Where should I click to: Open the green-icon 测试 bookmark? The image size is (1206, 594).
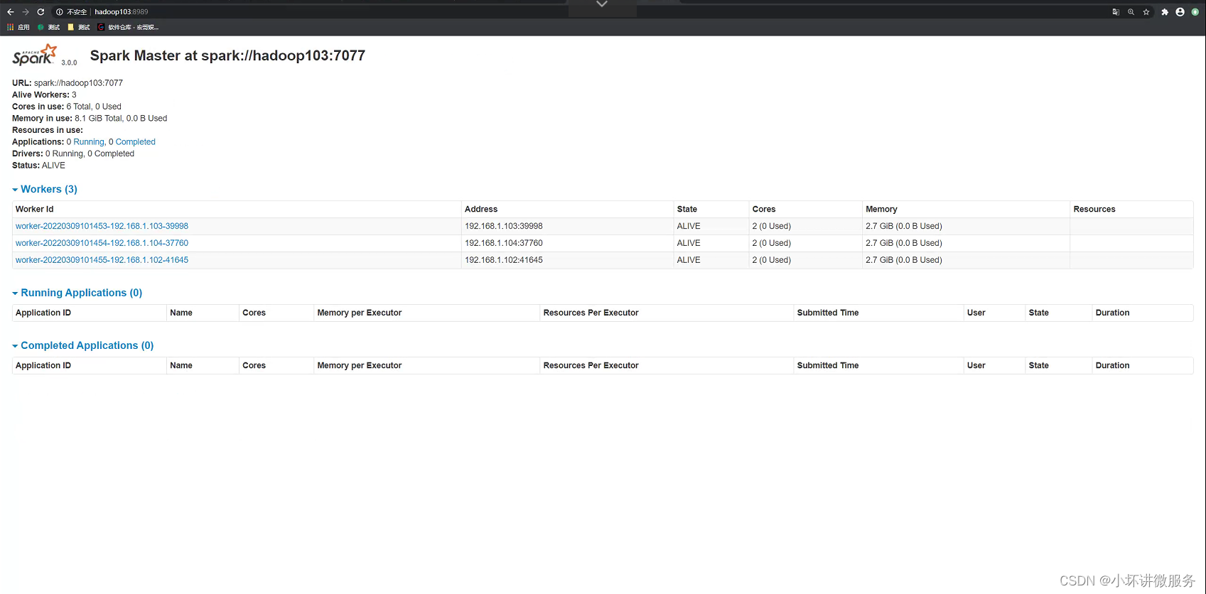48,27
